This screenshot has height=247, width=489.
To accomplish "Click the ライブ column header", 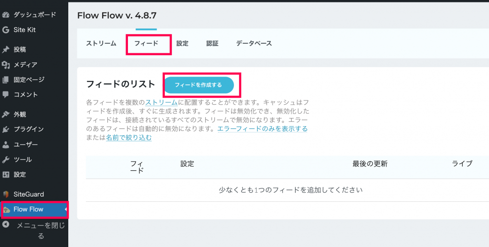I will pyautogui.click(x=462, y=164).
